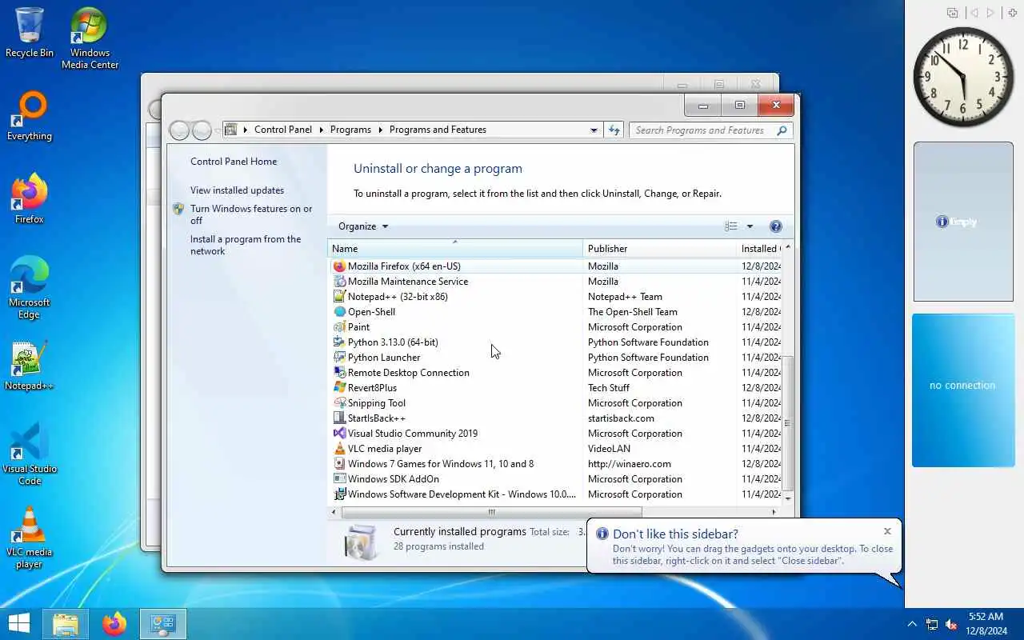Open the Organize dropdown menu
This screenshot has width=1024, height=640.
[363, 226]
